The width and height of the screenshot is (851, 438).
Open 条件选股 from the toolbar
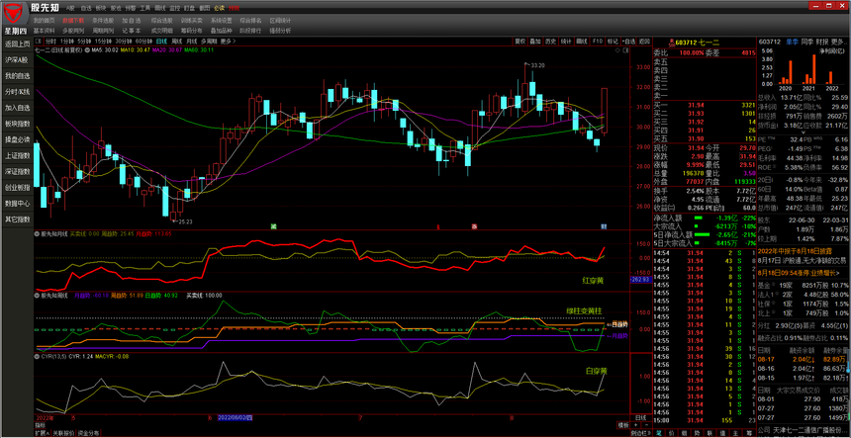(103, 21)
